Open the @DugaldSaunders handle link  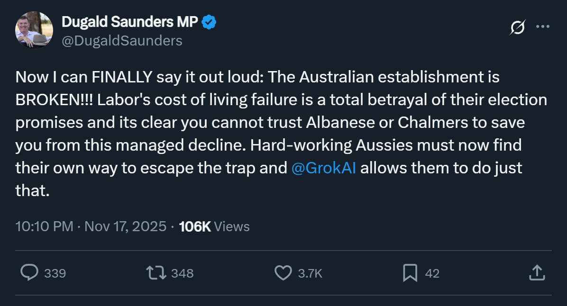point(122,41)
